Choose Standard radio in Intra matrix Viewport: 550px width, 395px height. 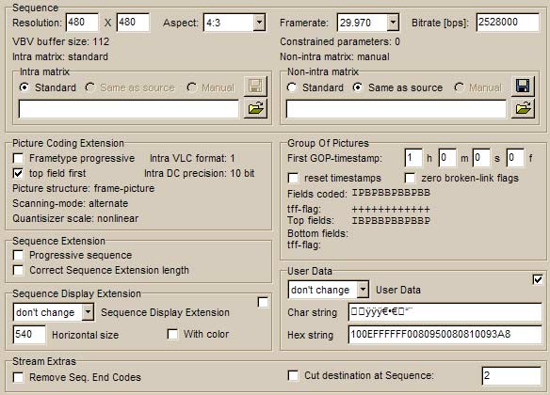(24, 87)
